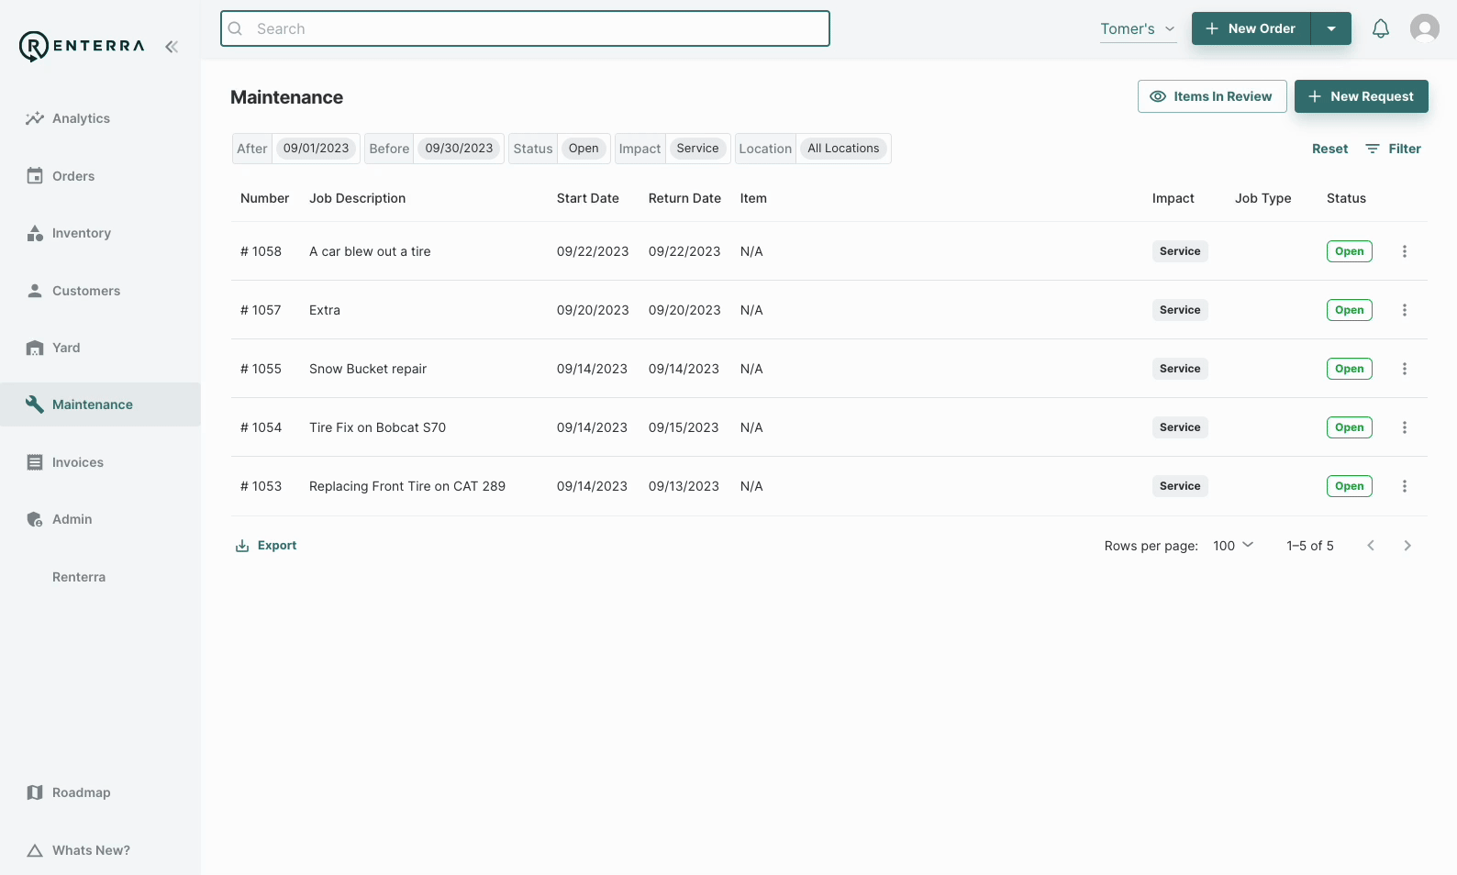Open the Filter panel

pyautogui.click(x=1394, y=149)
